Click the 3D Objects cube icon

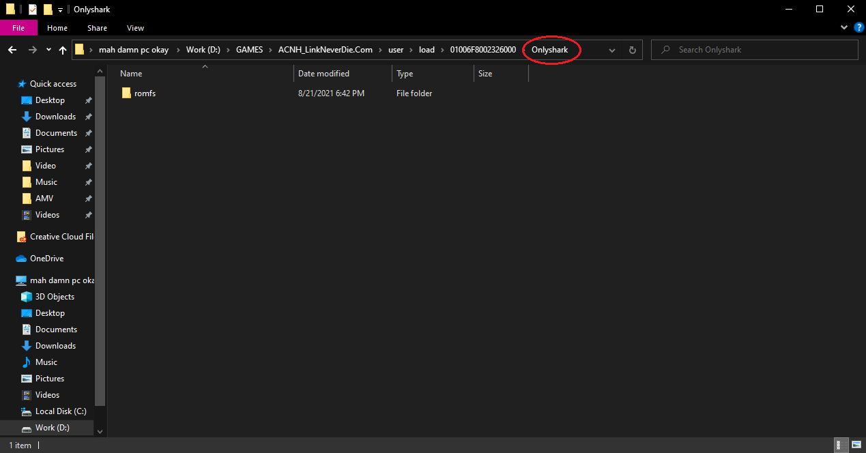click(x=27, y=297)
